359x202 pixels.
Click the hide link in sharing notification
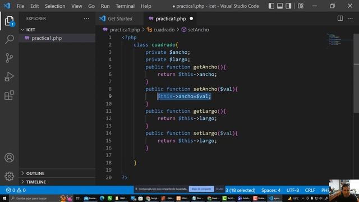(219, 189)
